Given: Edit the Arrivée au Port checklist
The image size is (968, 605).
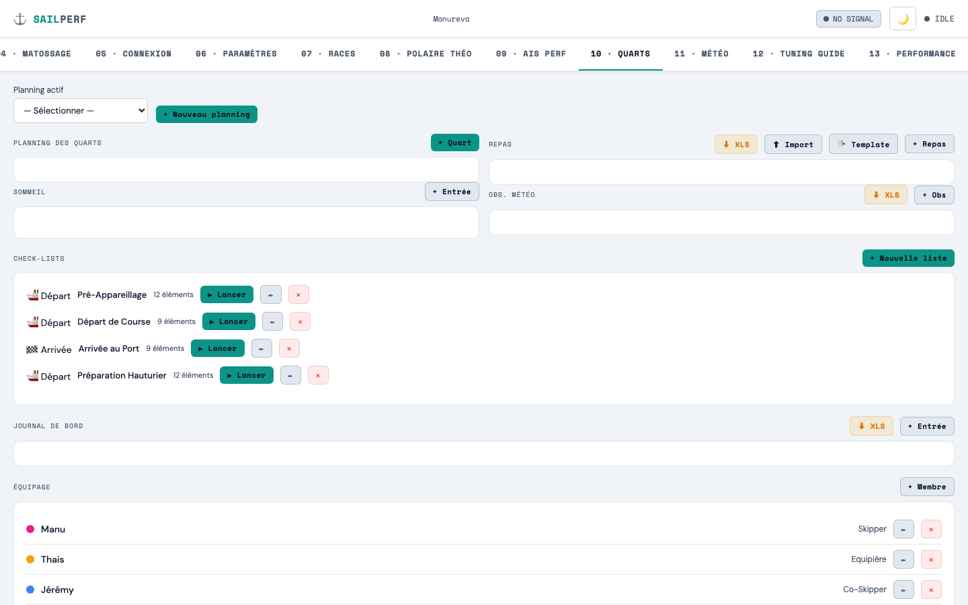Looking at the screenshot, I should click(261, 348).
